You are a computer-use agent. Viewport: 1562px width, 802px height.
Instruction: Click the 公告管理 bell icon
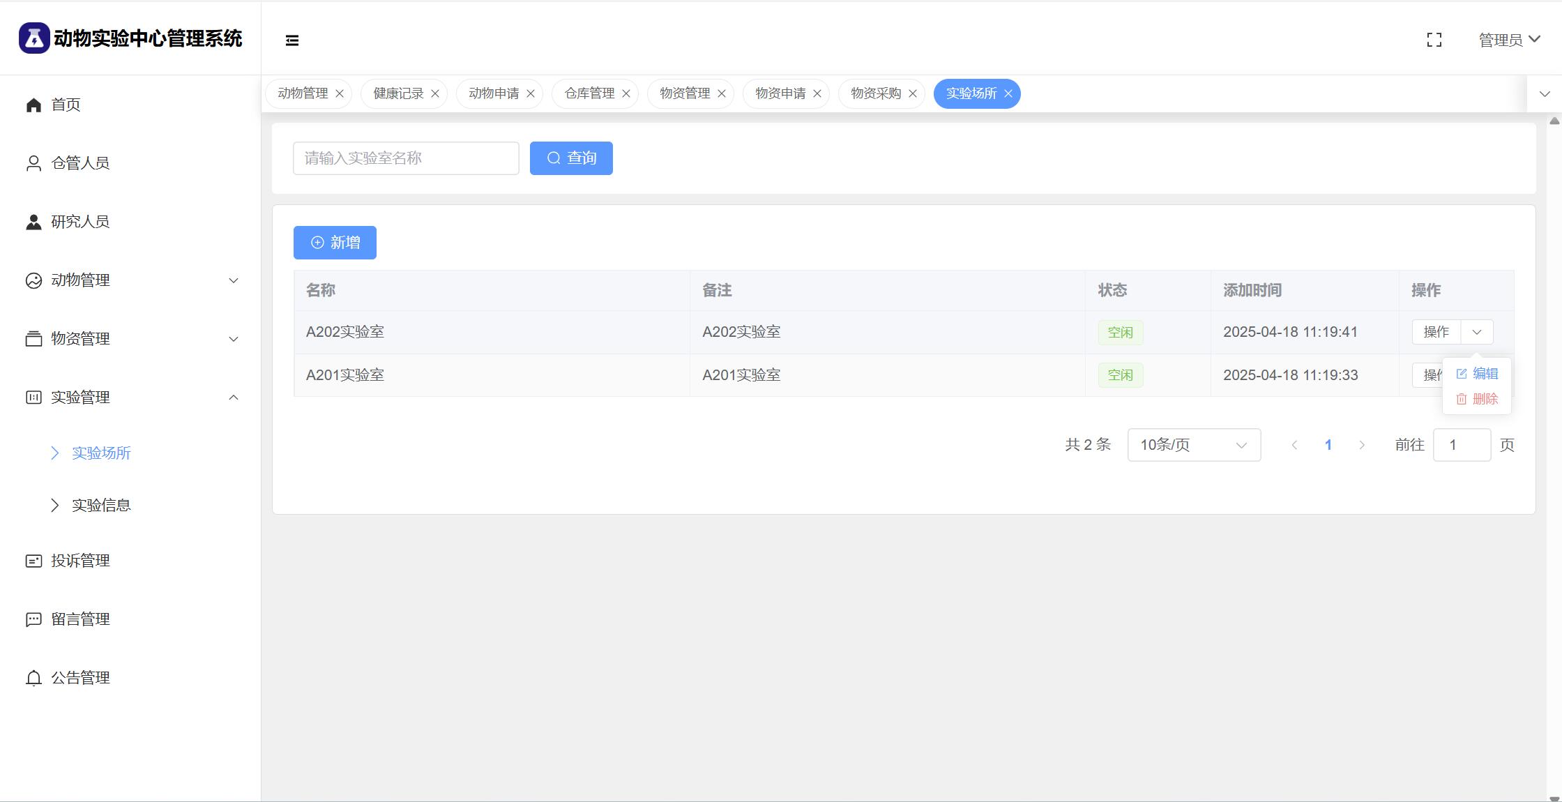[33, 678]
